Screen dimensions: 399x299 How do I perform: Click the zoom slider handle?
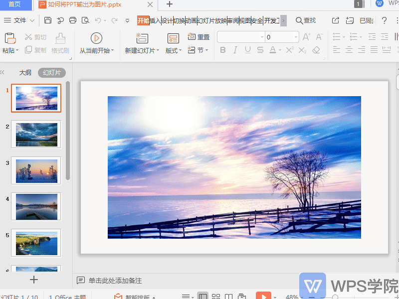click(335, 297)
